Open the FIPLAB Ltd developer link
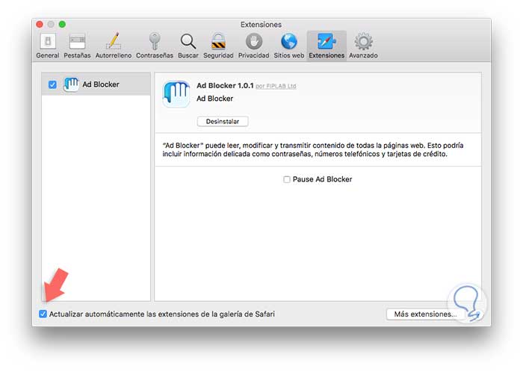This screenshot has width=523, height=372. click(276, 86)
